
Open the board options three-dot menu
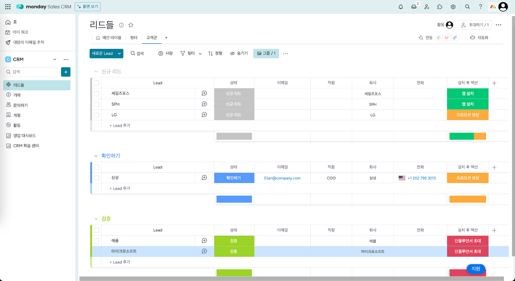pos(499,25)
